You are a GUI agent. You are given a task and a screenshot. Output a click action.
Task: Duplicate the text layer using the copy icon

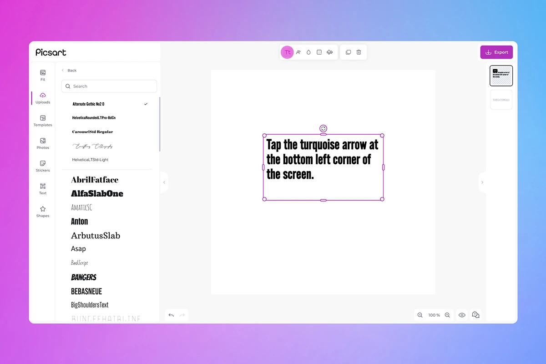tap(348, 52)
